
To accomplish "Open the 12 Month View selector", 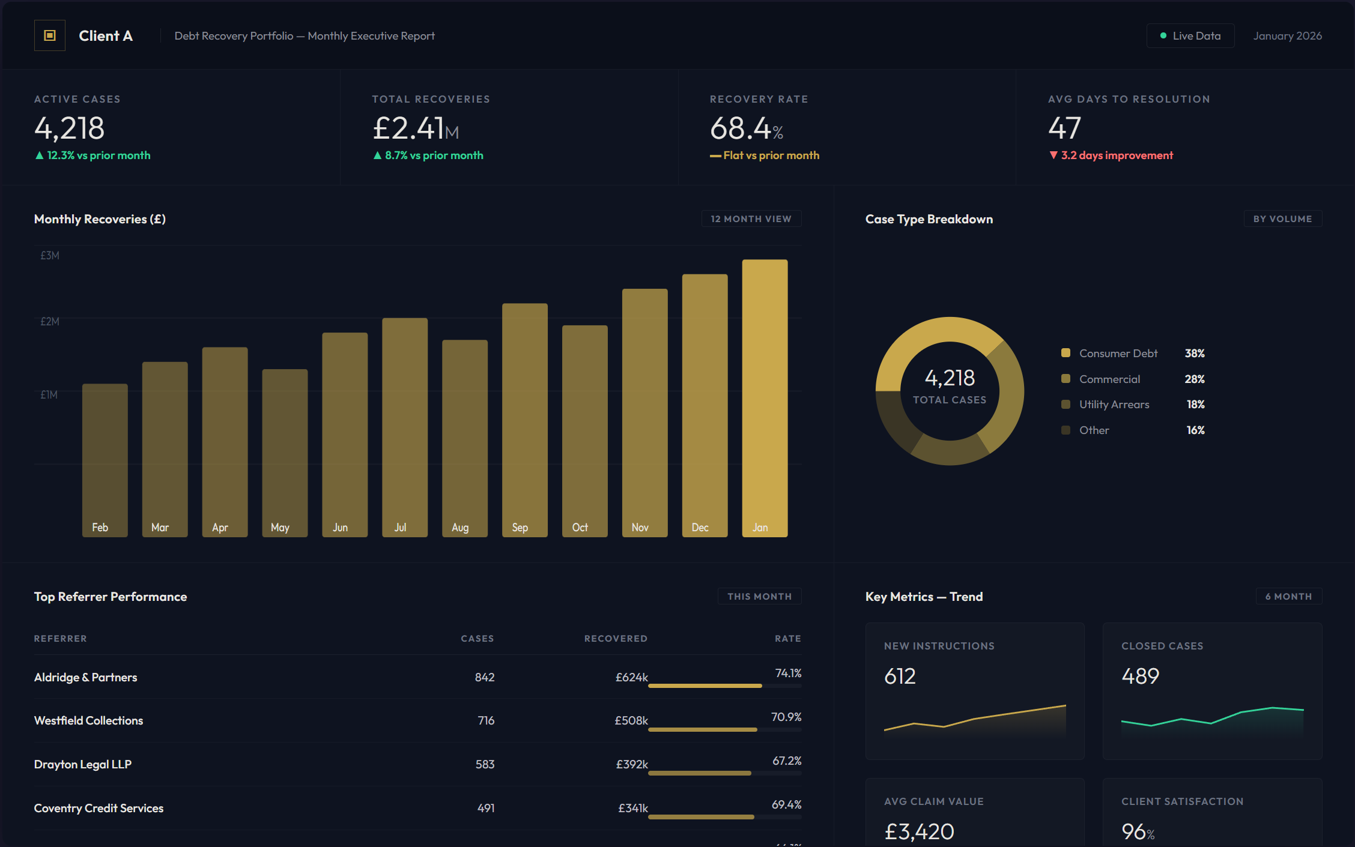I will pyautogui.click(x=751, y=219).
